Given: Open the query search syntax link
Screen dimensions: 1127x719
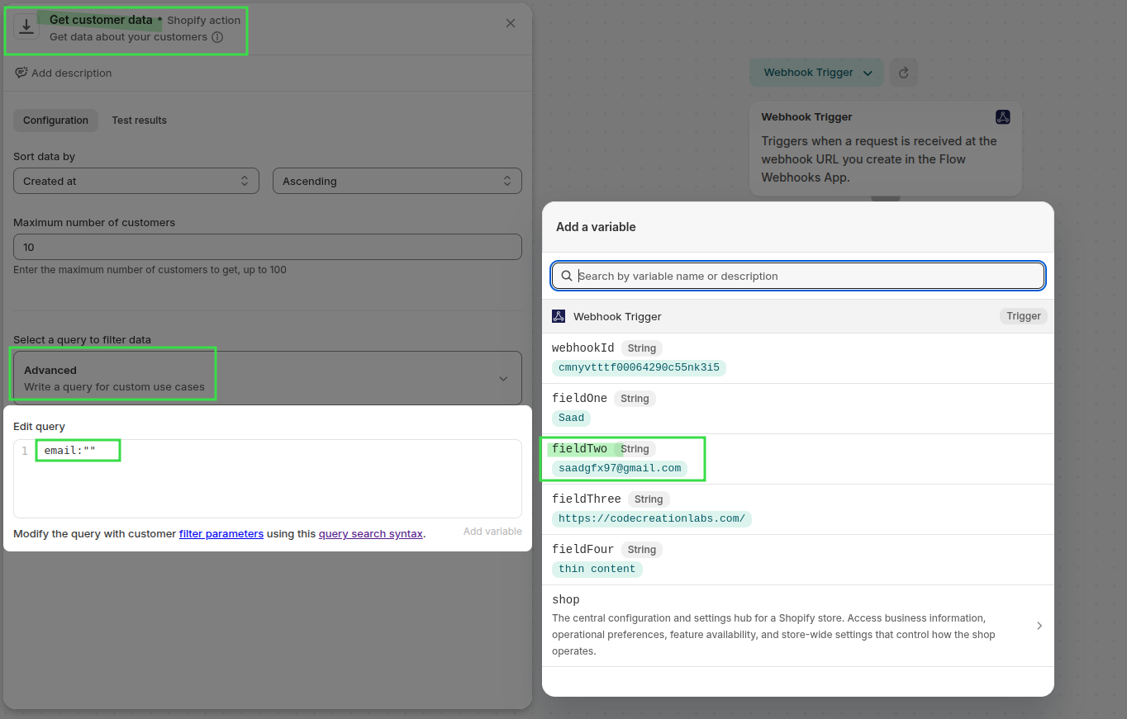Looking at the screenshot, I should click(370, 534).
